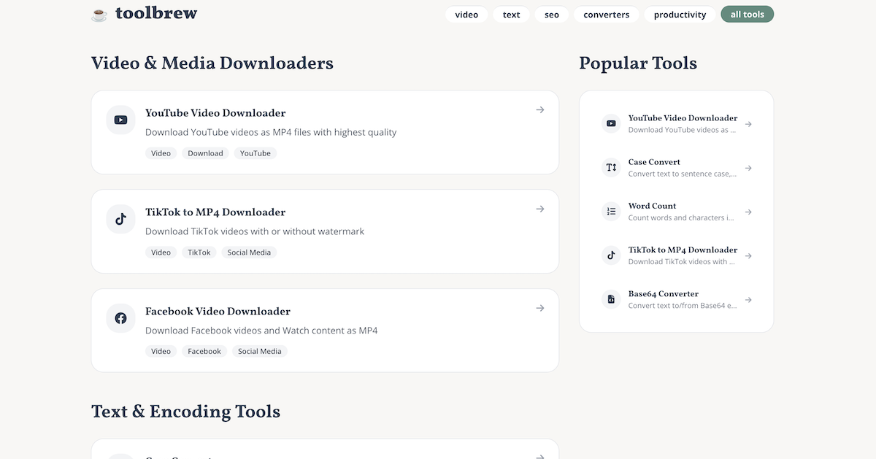Click the Case Convert text-size icon
Viewport: 876px width, 459px height.
point(610,167)
